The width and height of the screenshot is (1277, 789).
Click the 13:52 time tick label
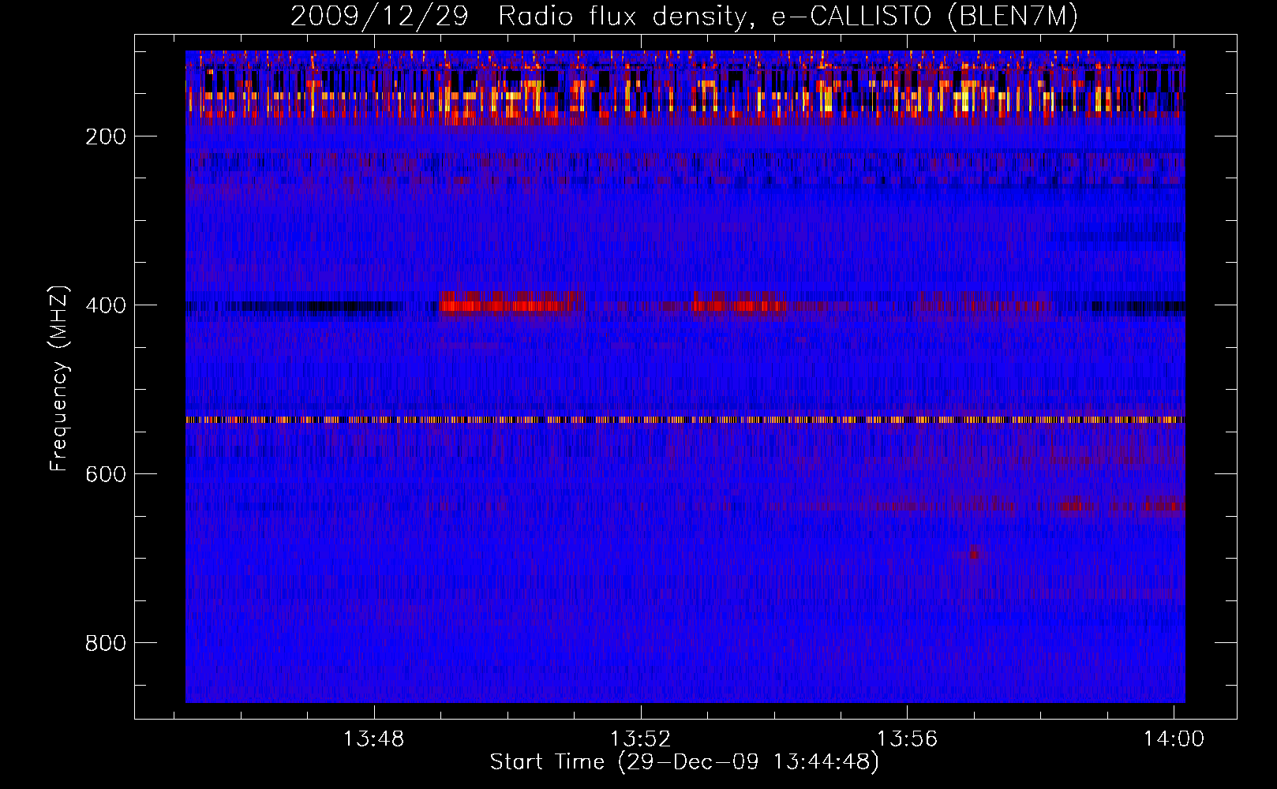coord(641,739)
